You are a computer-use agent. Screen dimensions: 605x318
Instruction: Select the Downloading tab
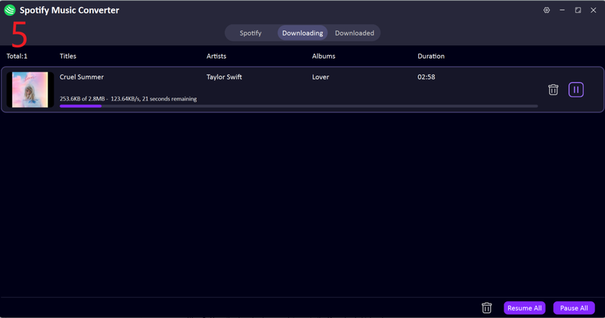[x=302, y=33]
